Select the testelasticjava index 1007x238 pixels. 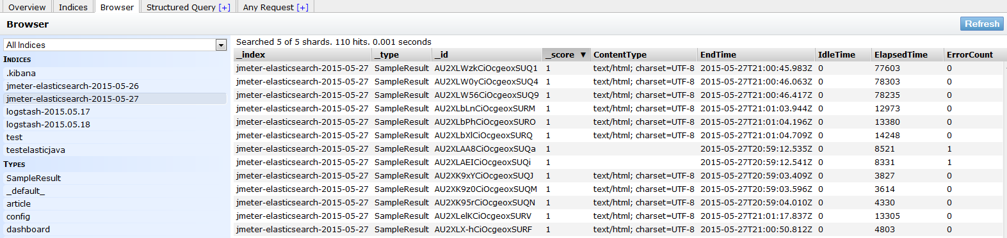(115, 150)
